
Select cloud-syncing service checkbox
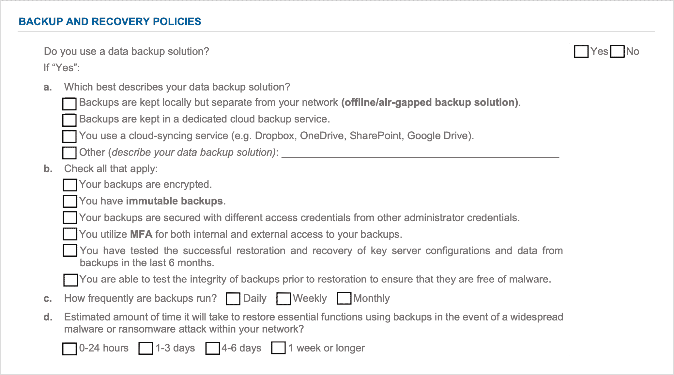(69, 137)
